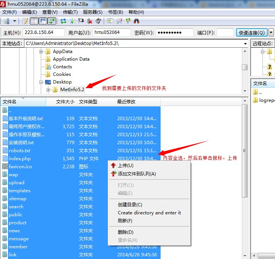275x259 pixels.
Task: Select MetInfo5.2 folder in tree
Action: pyautogui.click(x=72, y=90)
